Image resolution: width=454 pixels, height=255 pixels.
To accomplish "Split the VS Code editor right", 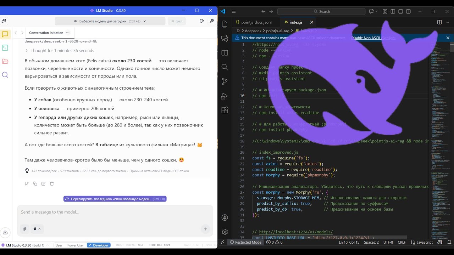I will [x=439, y=22].
